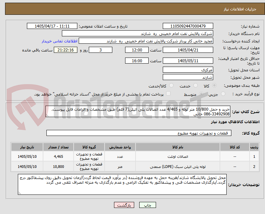Screen dimensions: 265x214
Task: Click quantity cell 4,465
Action: tap(59, 156)
